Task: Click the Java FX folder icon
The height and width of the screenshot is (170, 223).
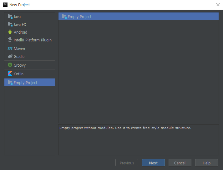Action: pyautogui.click(x=10, y=24)
